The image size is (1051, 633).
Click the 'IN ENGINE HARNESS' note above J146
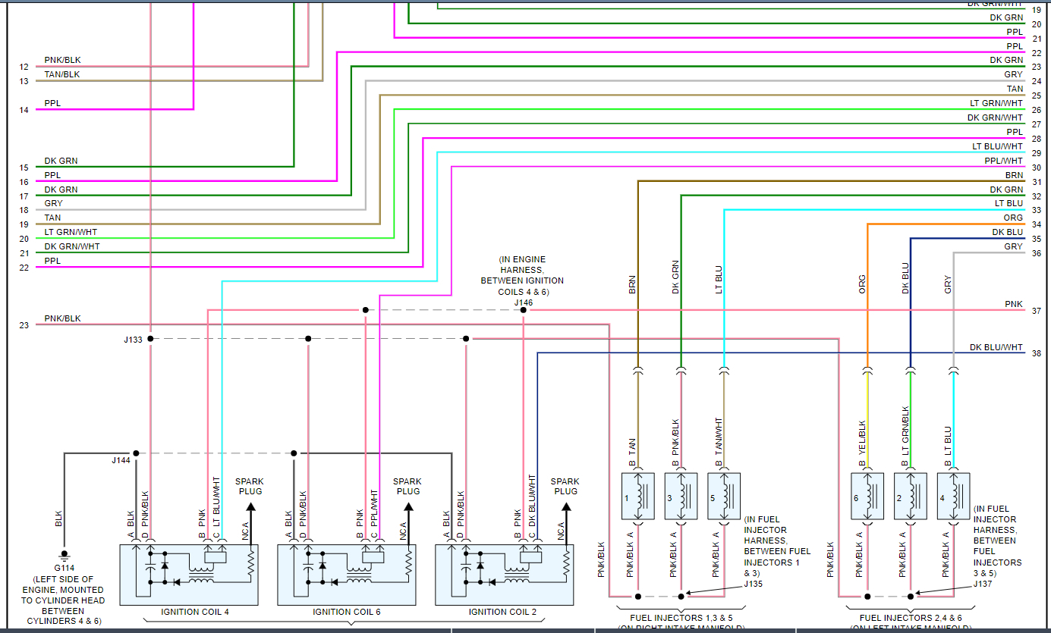tap(522, 275)
